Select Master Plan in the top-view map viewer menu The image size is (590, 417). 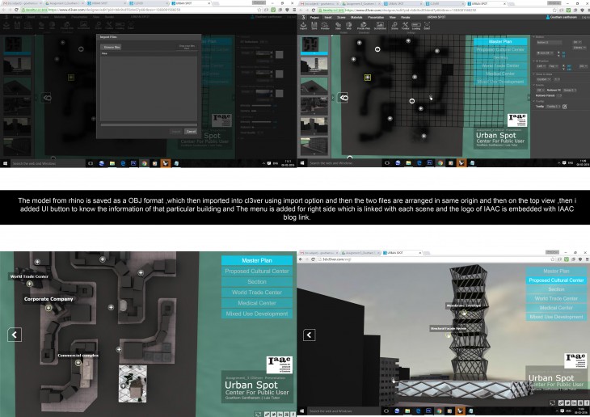(256, 260)
